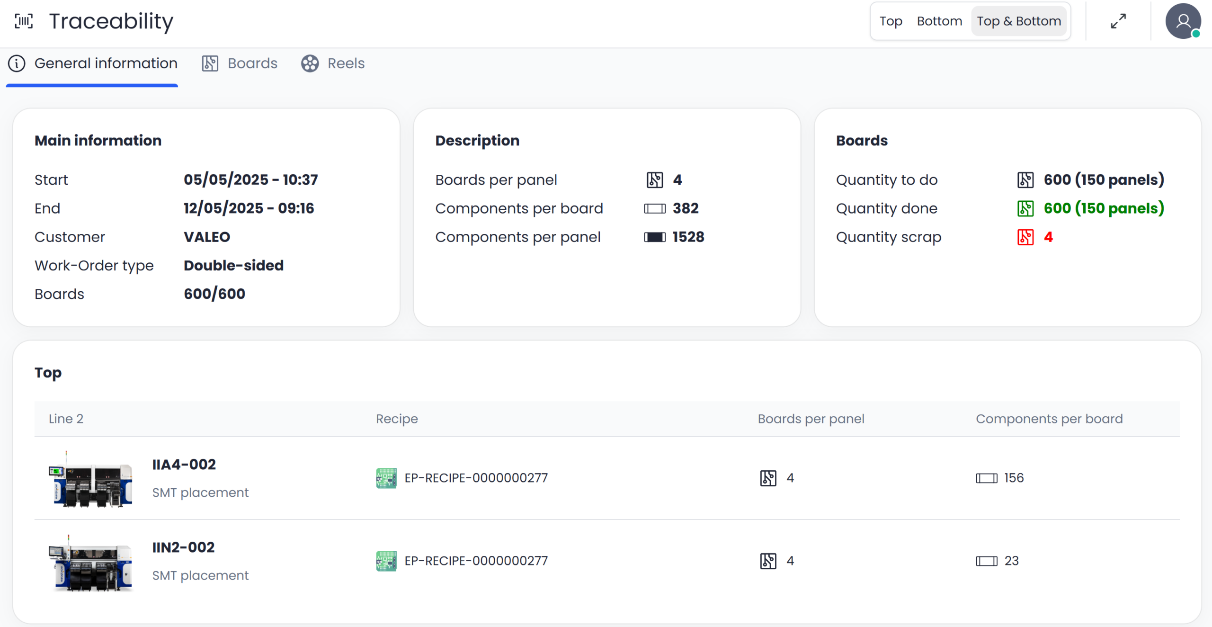Switch to the Boards tab
1212x627 pixels.
[240, 63]
